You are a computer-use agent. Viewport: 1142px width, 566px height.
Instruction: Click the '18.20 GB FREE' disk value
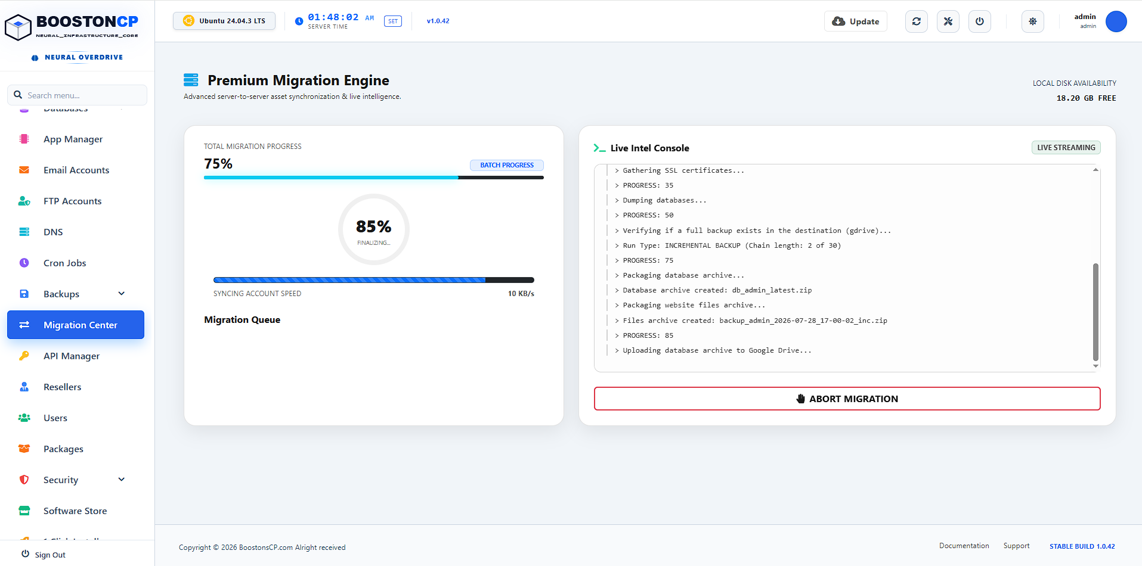tap(1086, 98)
